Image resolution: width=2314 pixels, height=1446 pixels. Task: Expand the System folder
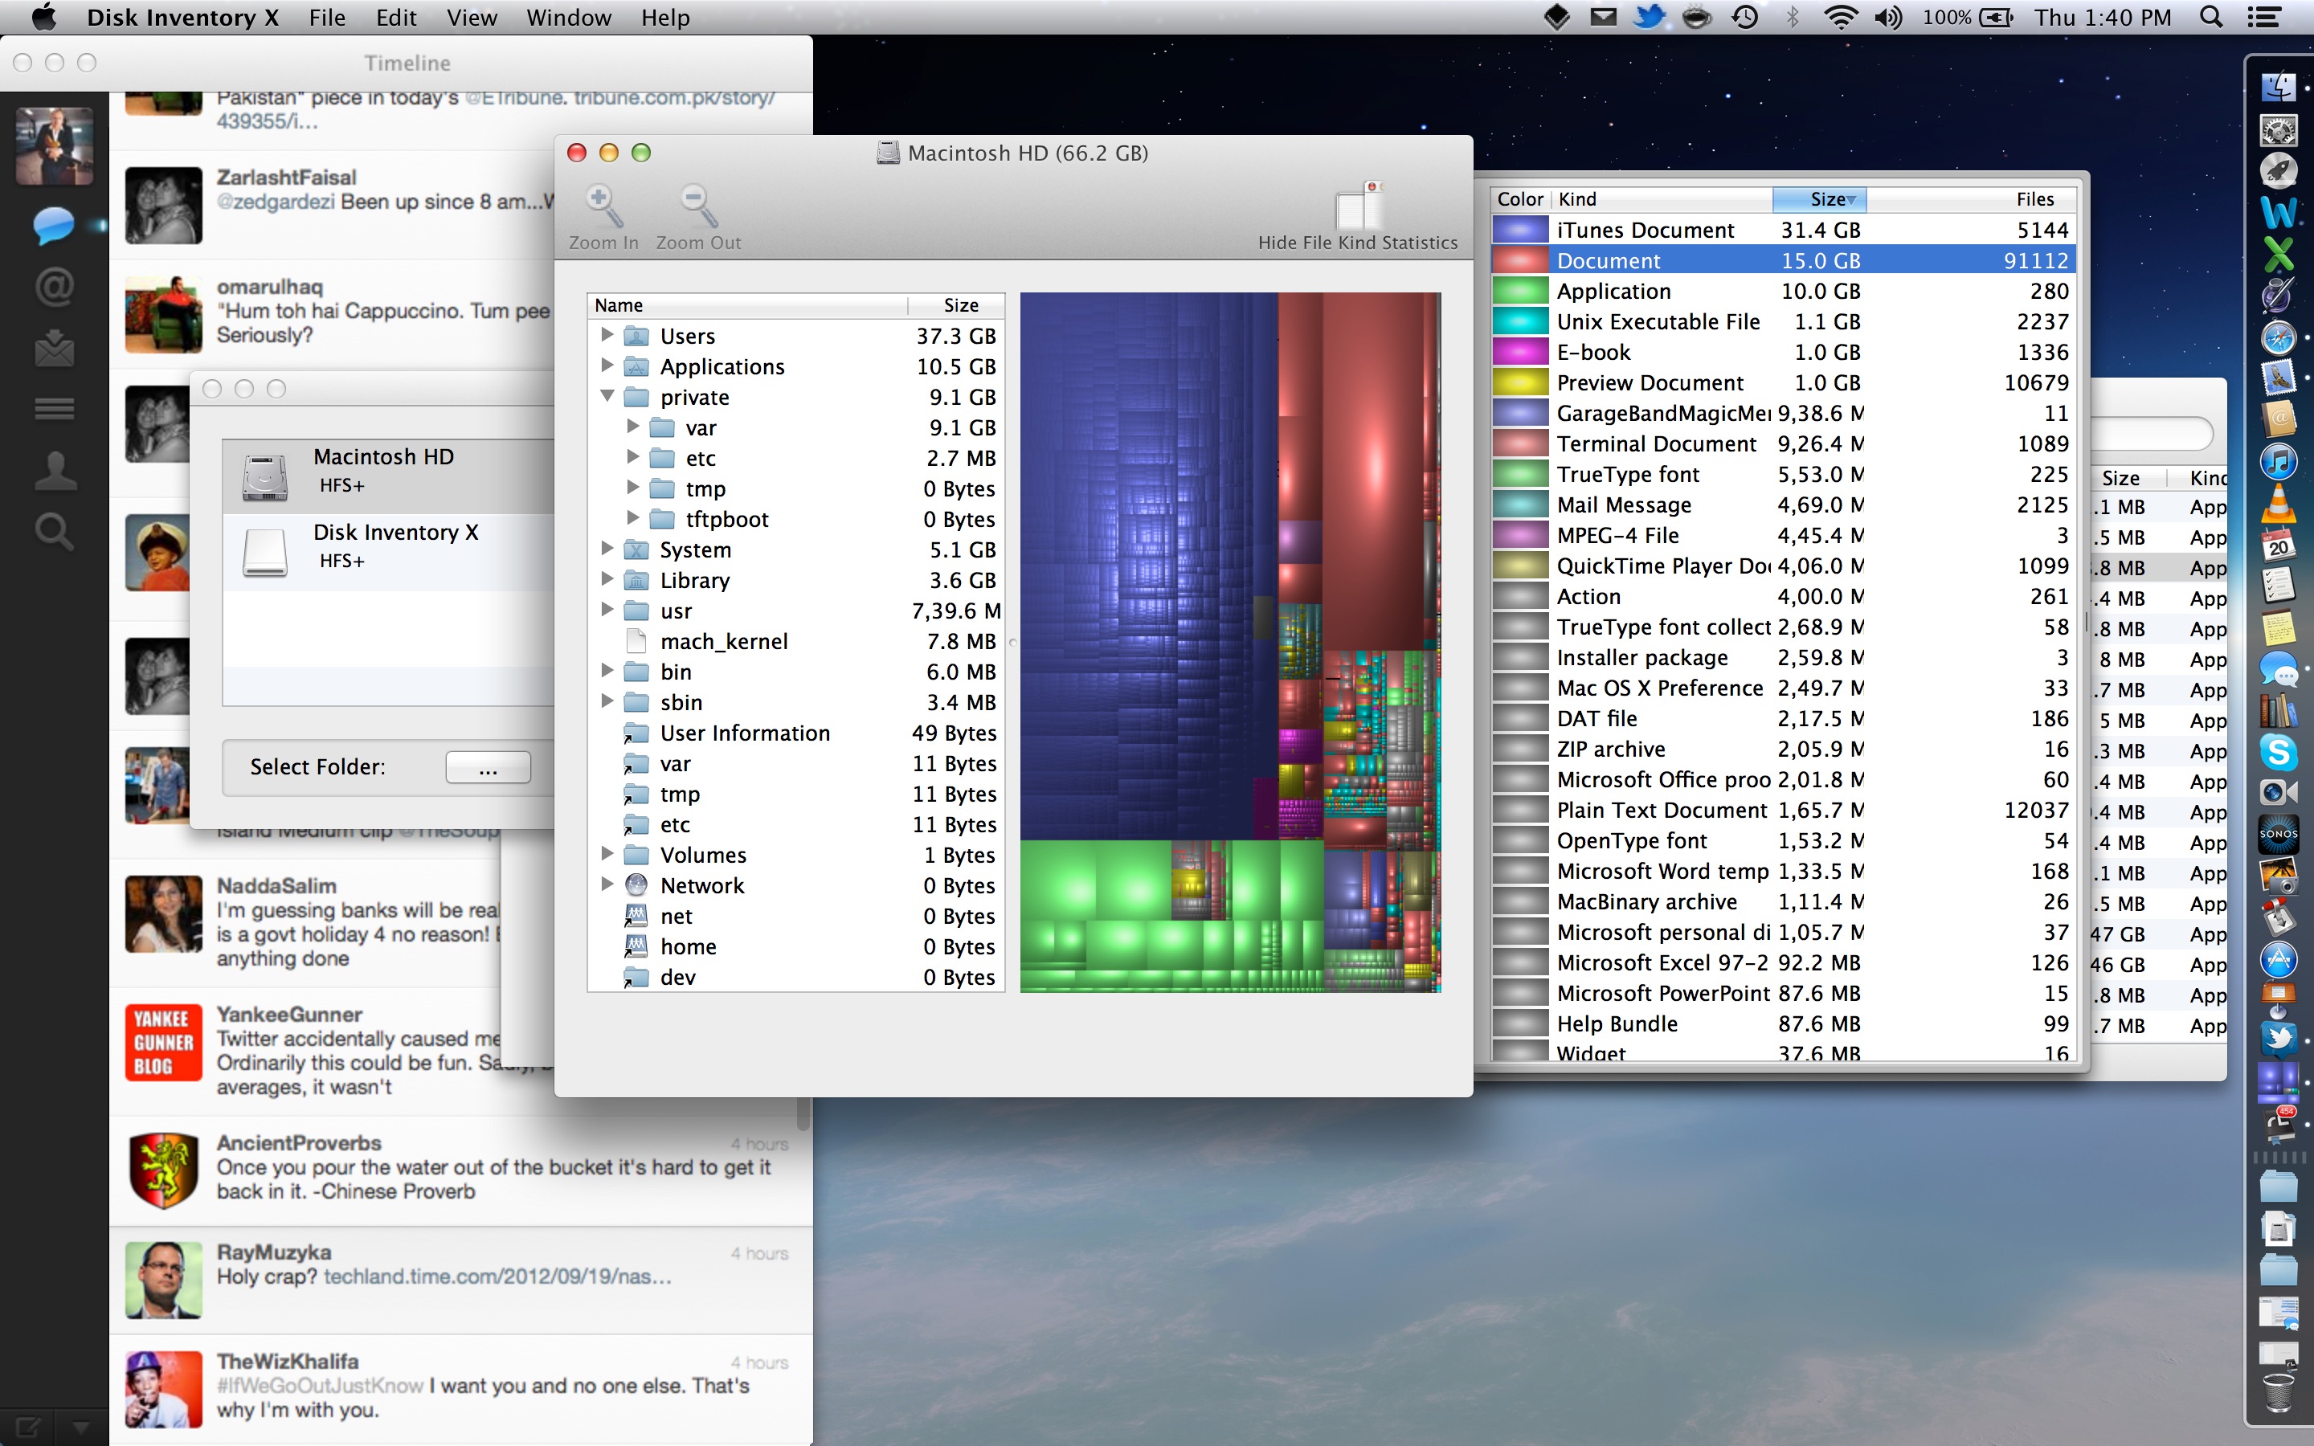coord(607,549)
